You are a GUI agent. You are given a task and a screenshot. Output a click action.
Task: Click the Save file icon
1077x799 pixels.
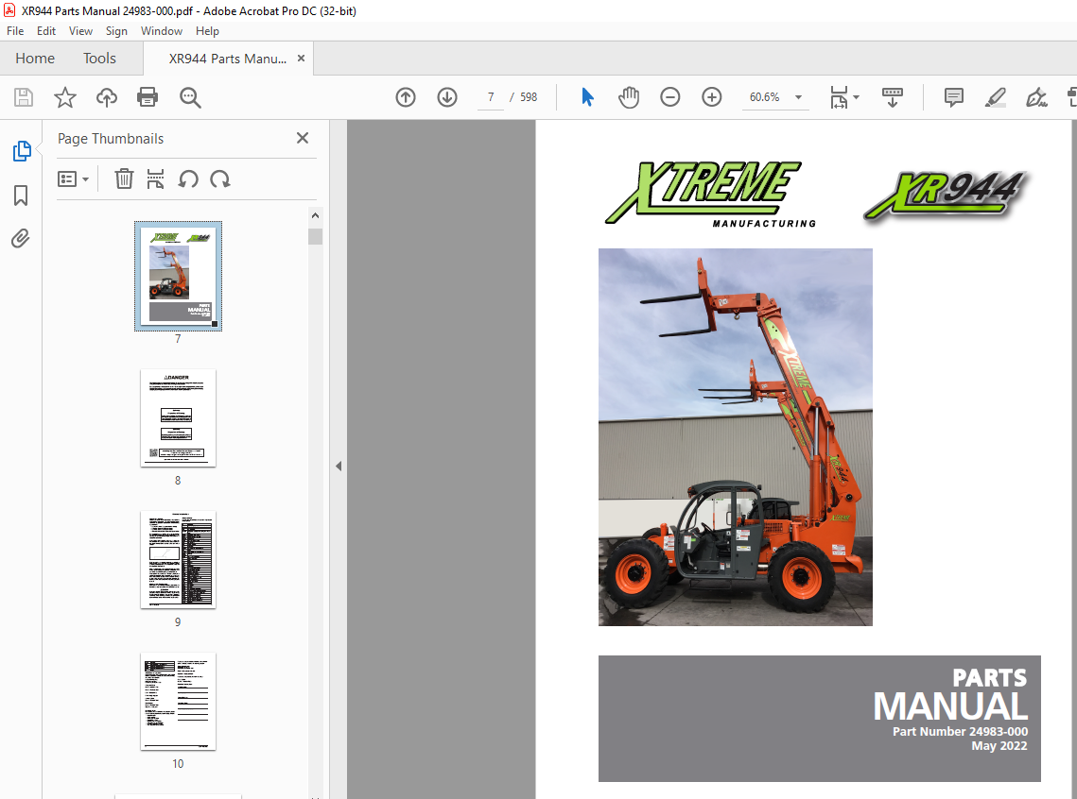pos(24,97)
